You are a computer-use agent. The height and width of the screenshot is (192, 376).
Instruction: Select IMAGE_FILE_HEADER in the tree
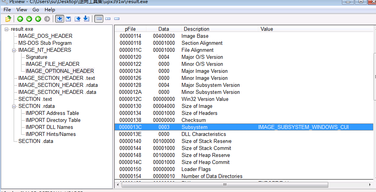tap(52, 64)
